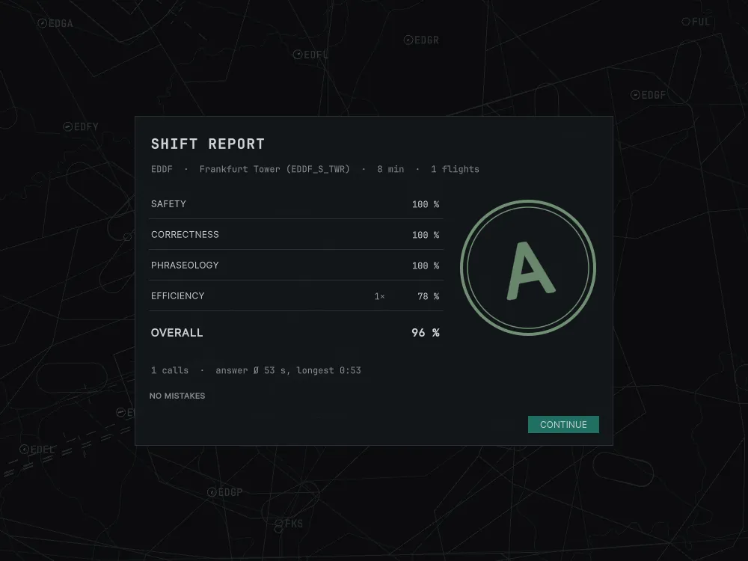
Task: Click the EFFICIENCY 78 % value
Action: (x=428, y=296)
